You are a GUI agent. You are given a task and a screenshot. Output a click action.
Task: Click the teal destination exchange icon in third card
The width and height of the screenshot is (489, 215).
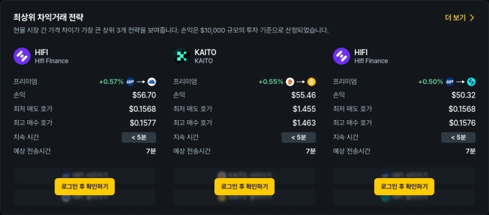pyautogui.click(x=471, y=82)
